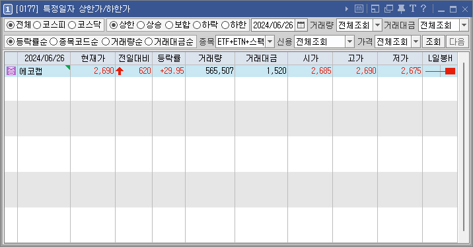The width and height of the screenshot is (473, 247).
Task: Click the vertical scrollbar of the table
Action: pos(464,148)
